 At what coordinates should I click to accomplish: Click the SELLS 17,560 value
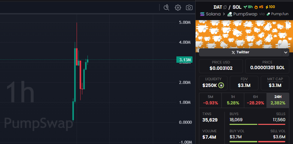tap(279, 120)
